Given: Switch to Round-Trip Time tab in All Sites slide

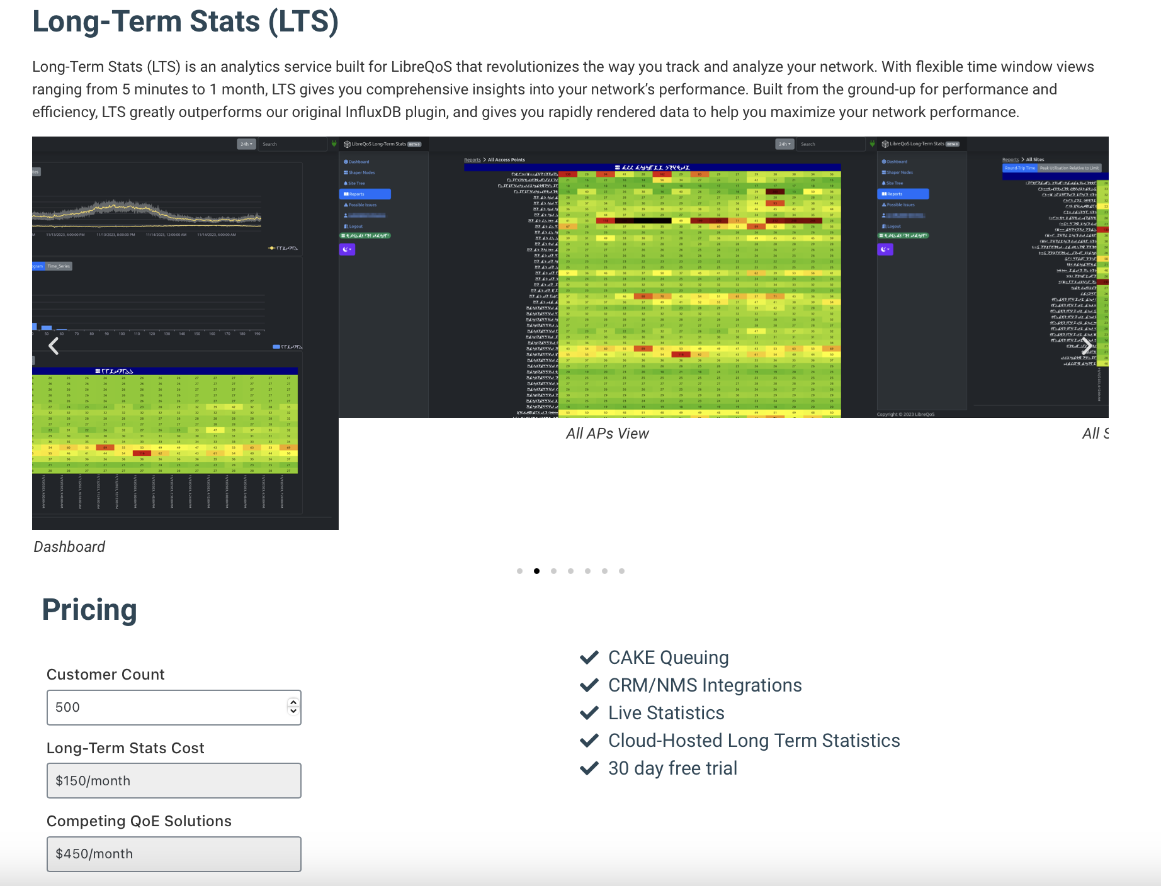Looking at the screenshot, I should (x=1019, y=168).
